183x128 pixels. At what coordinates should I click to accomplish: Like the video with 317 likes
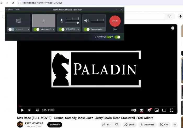coord(106,125)
